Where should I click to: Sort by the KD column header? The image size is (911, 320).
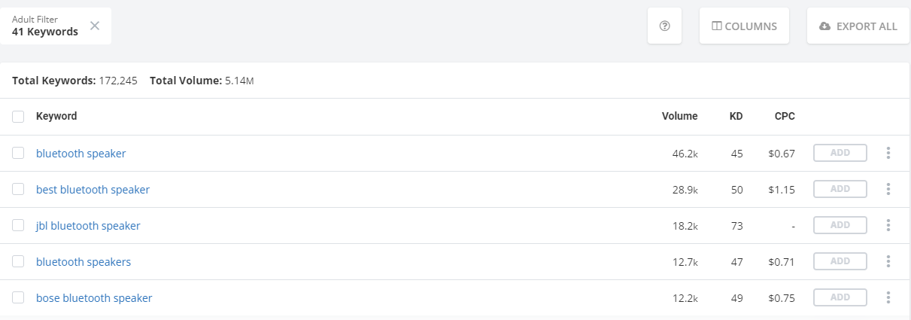click(736, 116)
